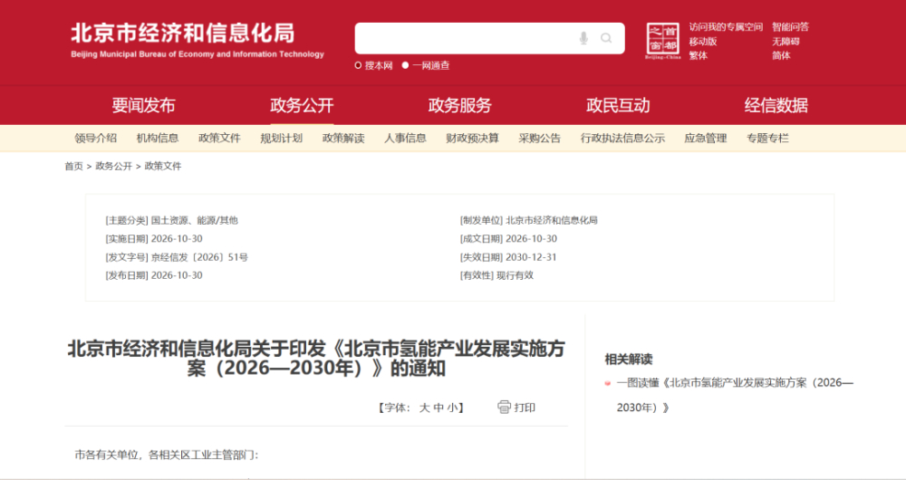Click the 制发单位 北京市经济和信息化局 text

529,220
